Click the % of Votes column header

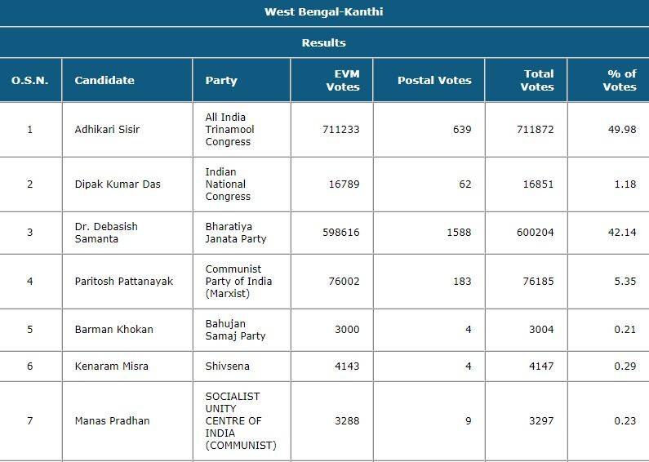[x=620, y=80]
